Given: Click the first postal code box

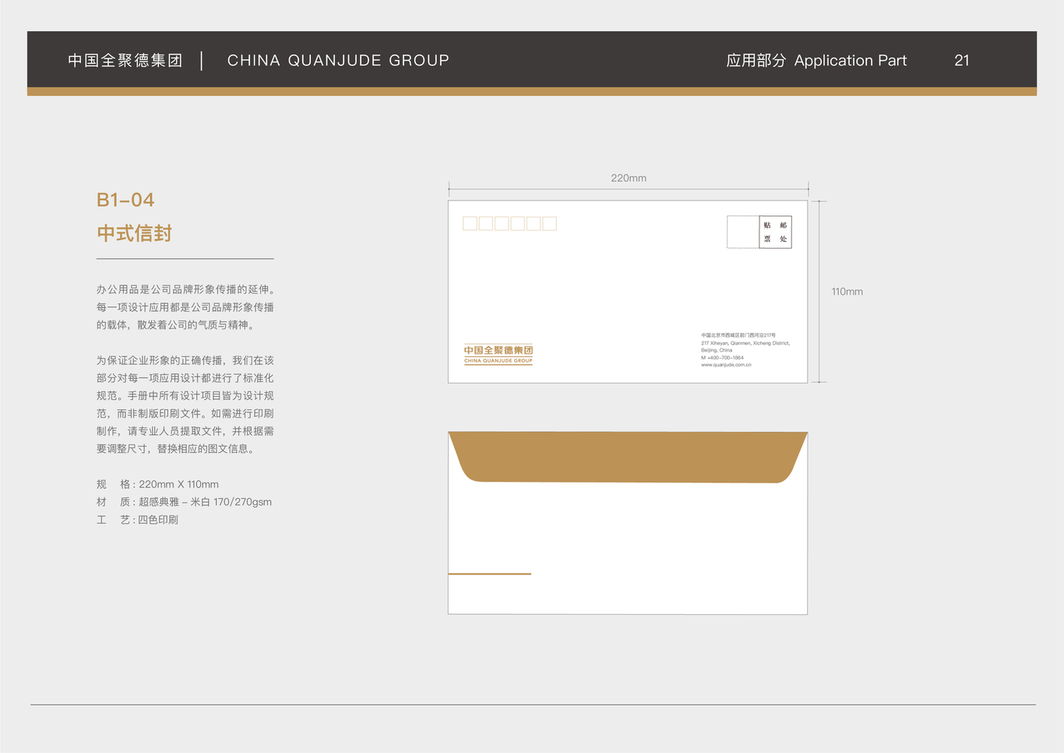Looking at the screenshot, I should (470, 224).
